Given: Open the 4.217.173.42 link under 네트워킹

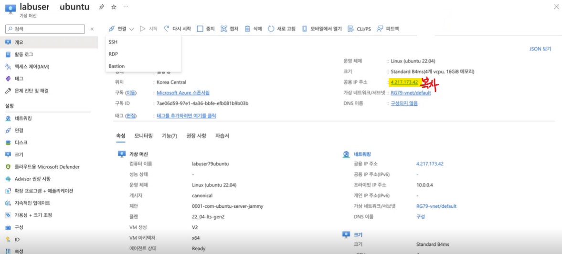Looking at the screenshot, I should [430, 164].
